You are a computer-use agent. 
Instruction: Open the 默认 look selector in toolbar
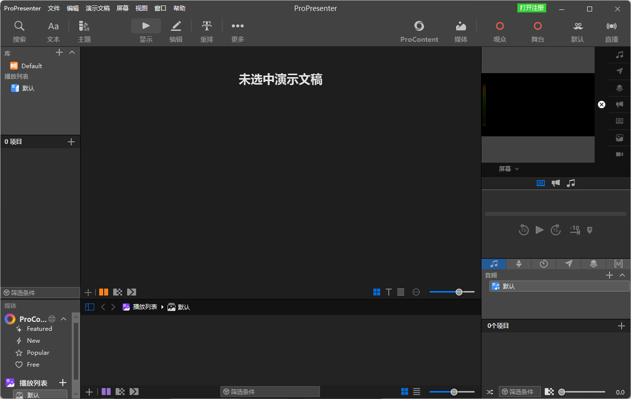point(578,32)
